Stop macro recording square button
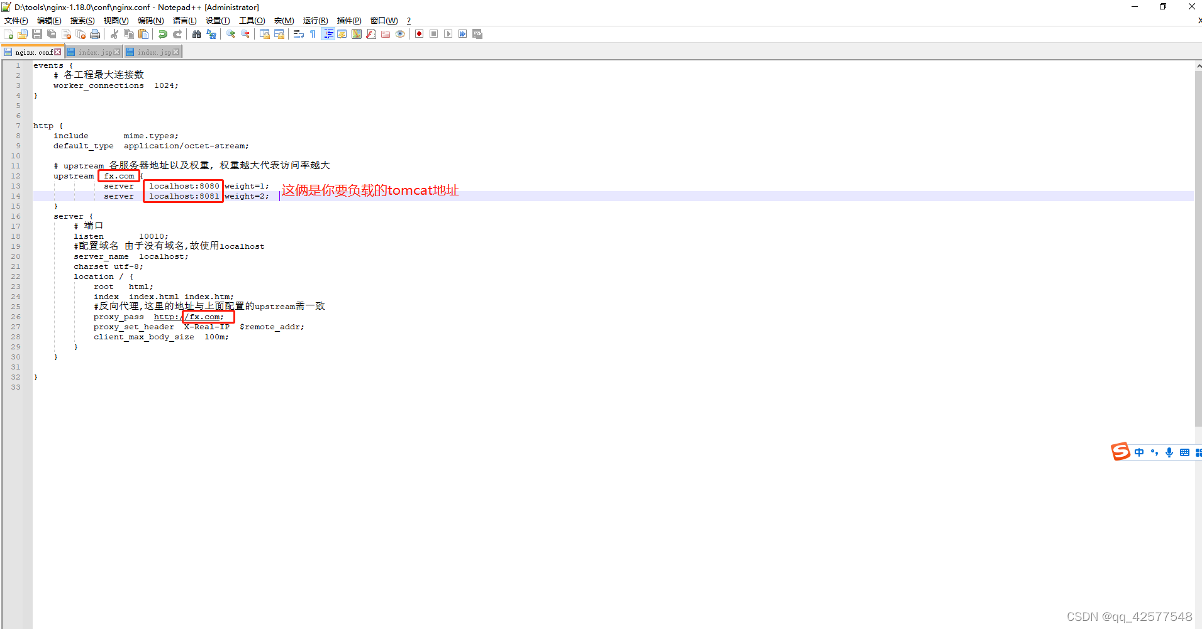1202x629 pixels. (x=434, y=34)
